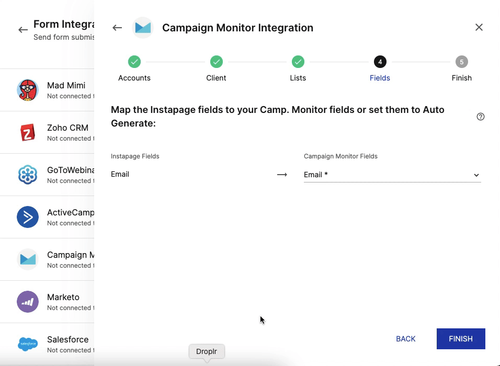Click the Campaign Monitor envelope logo in the header
The image size is (500, 366).
click(143, 28)
